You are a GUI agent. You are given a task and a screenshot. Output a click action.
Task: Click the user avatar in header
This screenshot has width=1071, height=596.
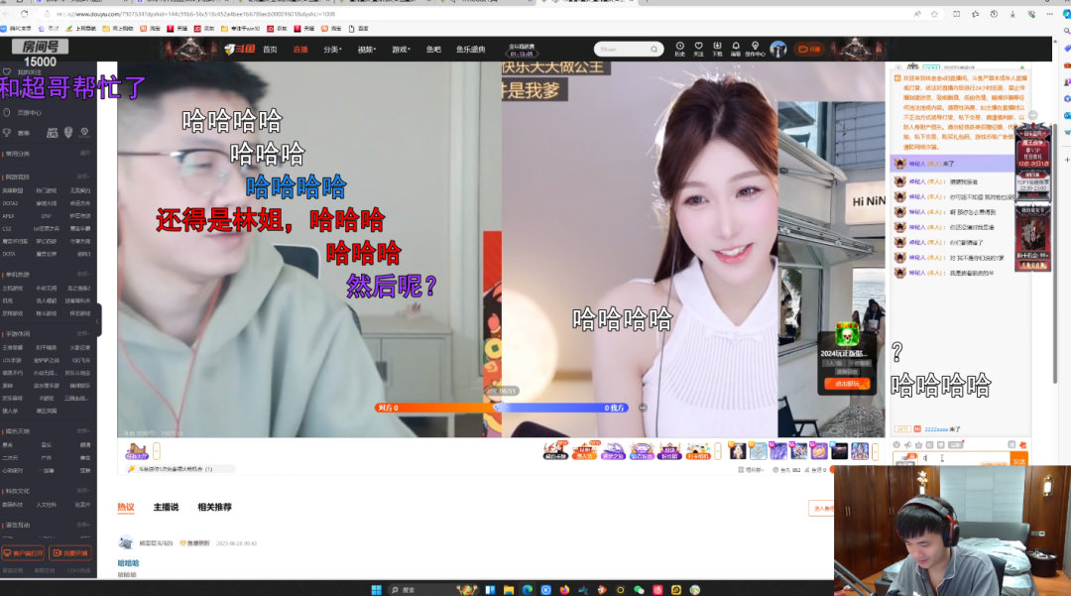pyautogui.click(x=778, y=49)
